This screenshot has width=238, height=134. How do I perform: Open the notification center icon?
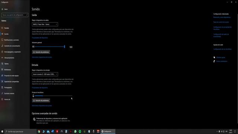click(235, 131)
